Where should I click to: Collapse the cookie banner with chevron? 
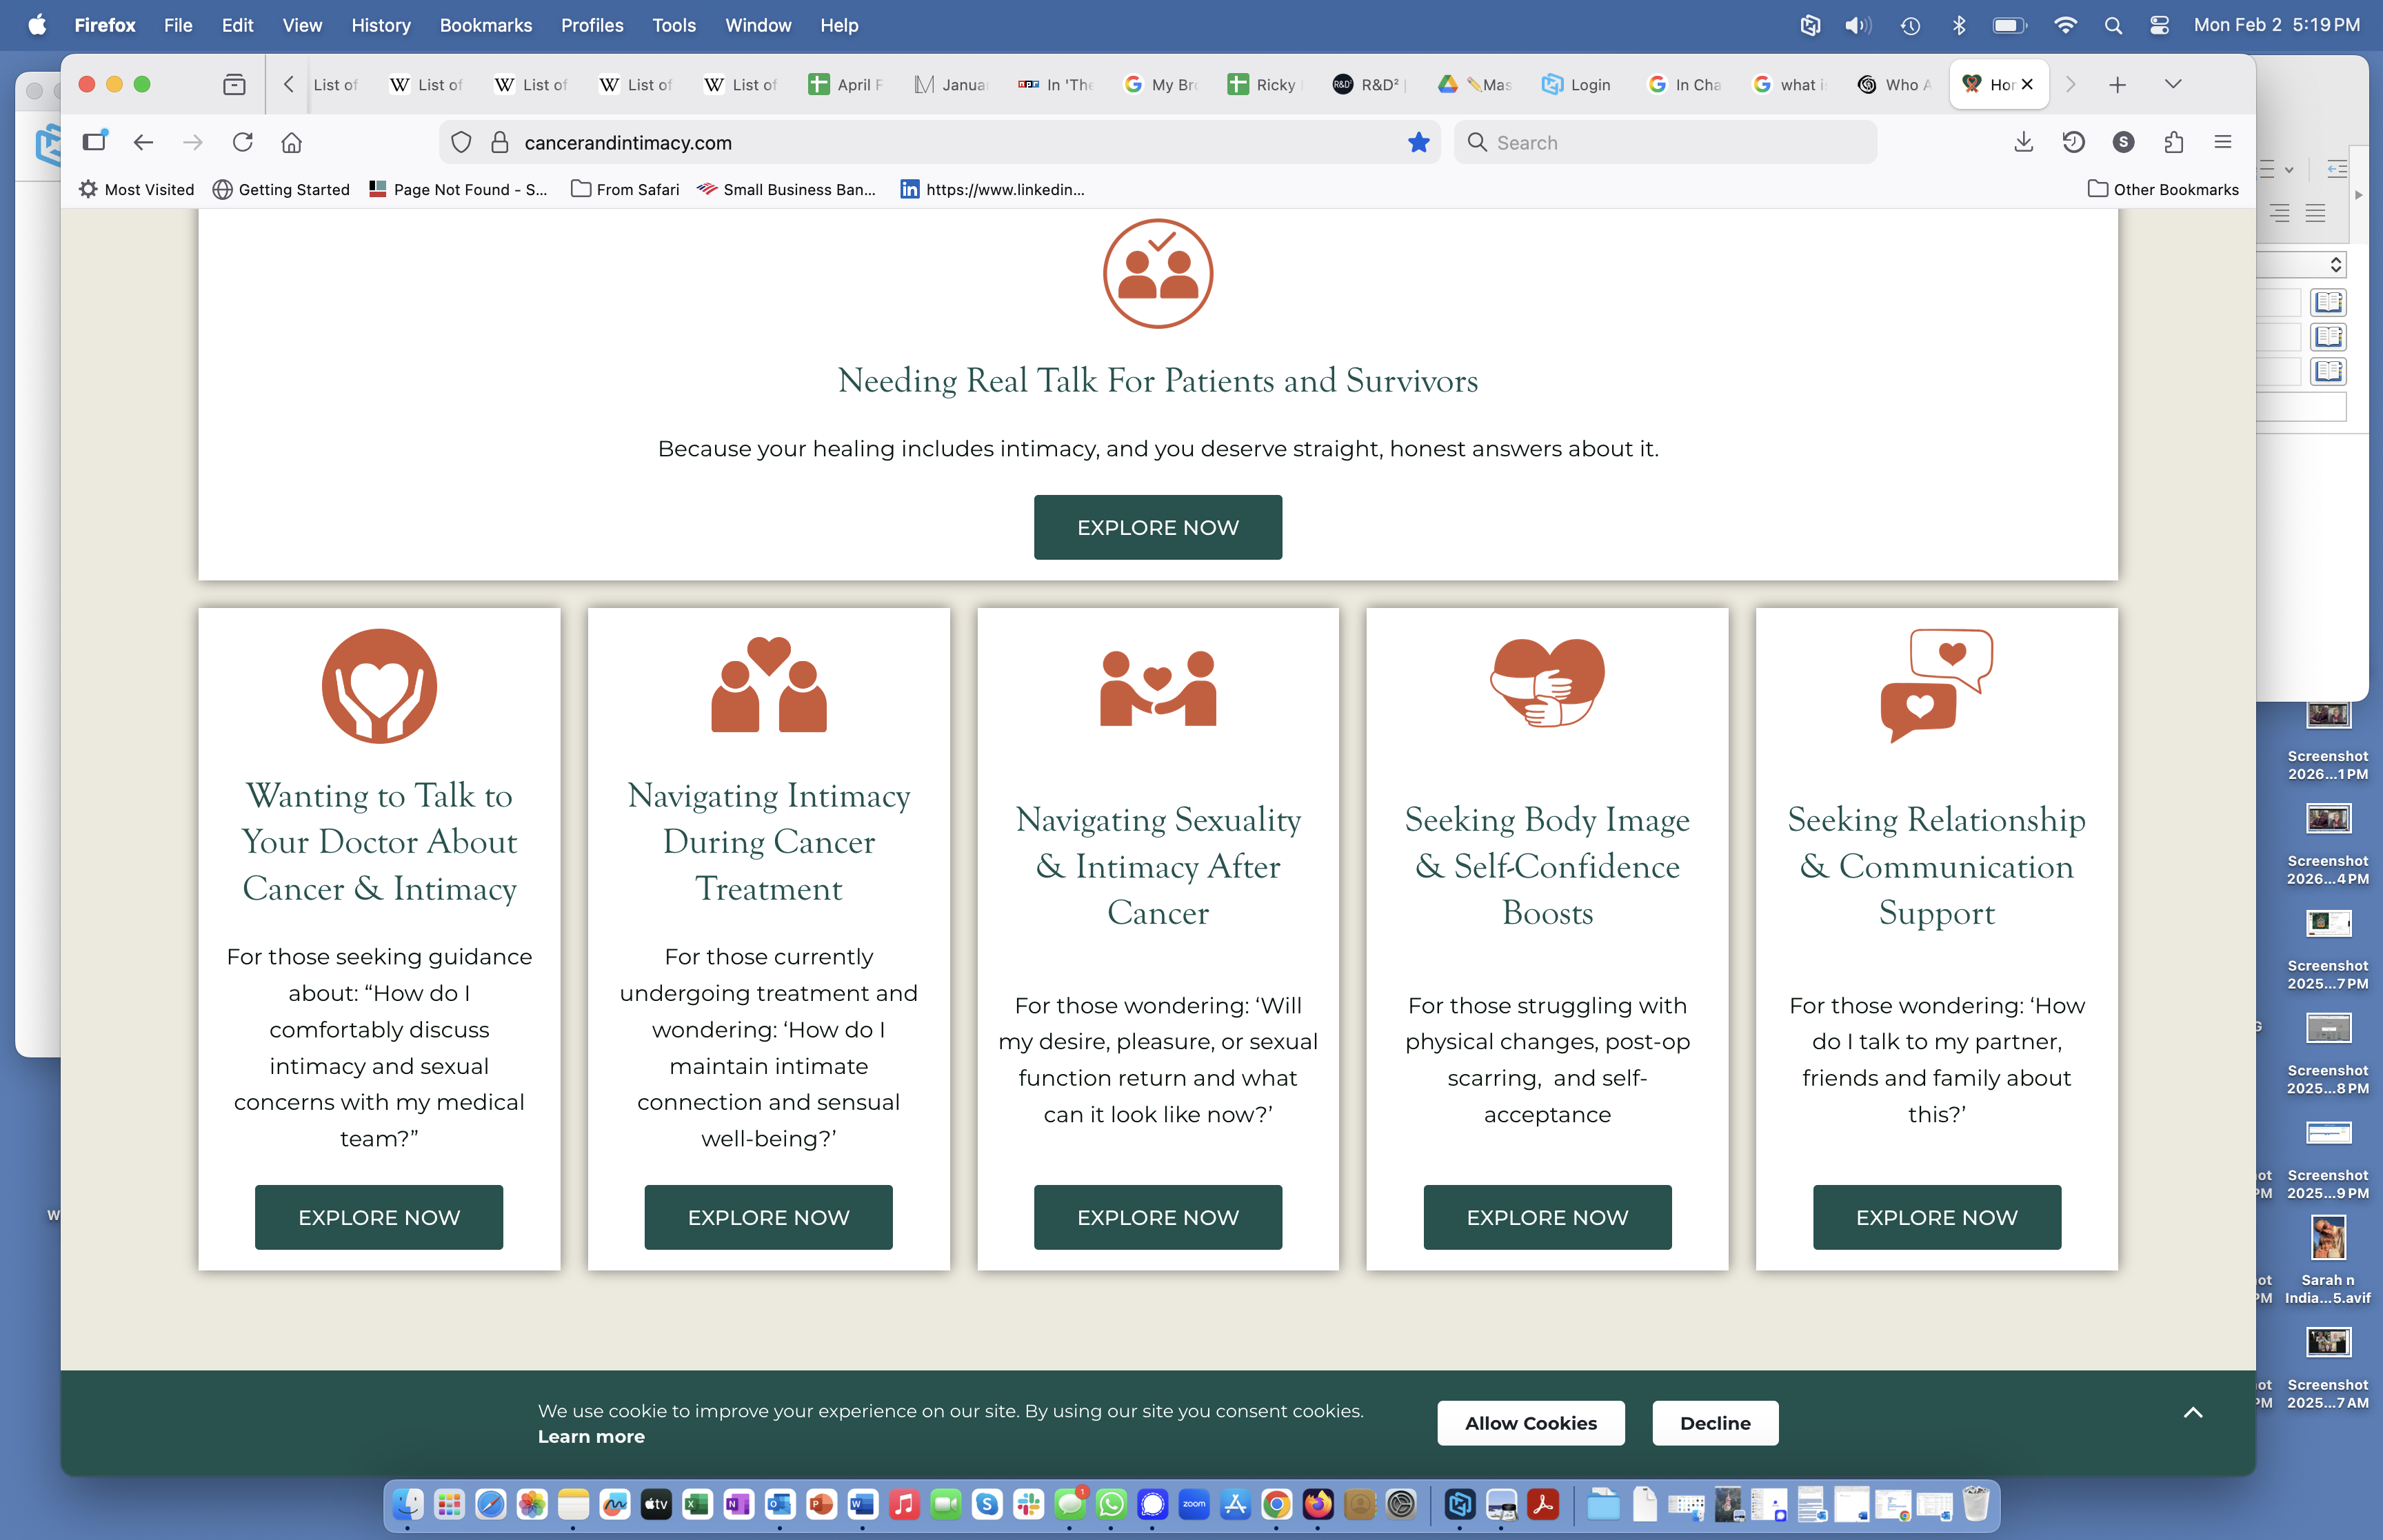[2192, 1412]
